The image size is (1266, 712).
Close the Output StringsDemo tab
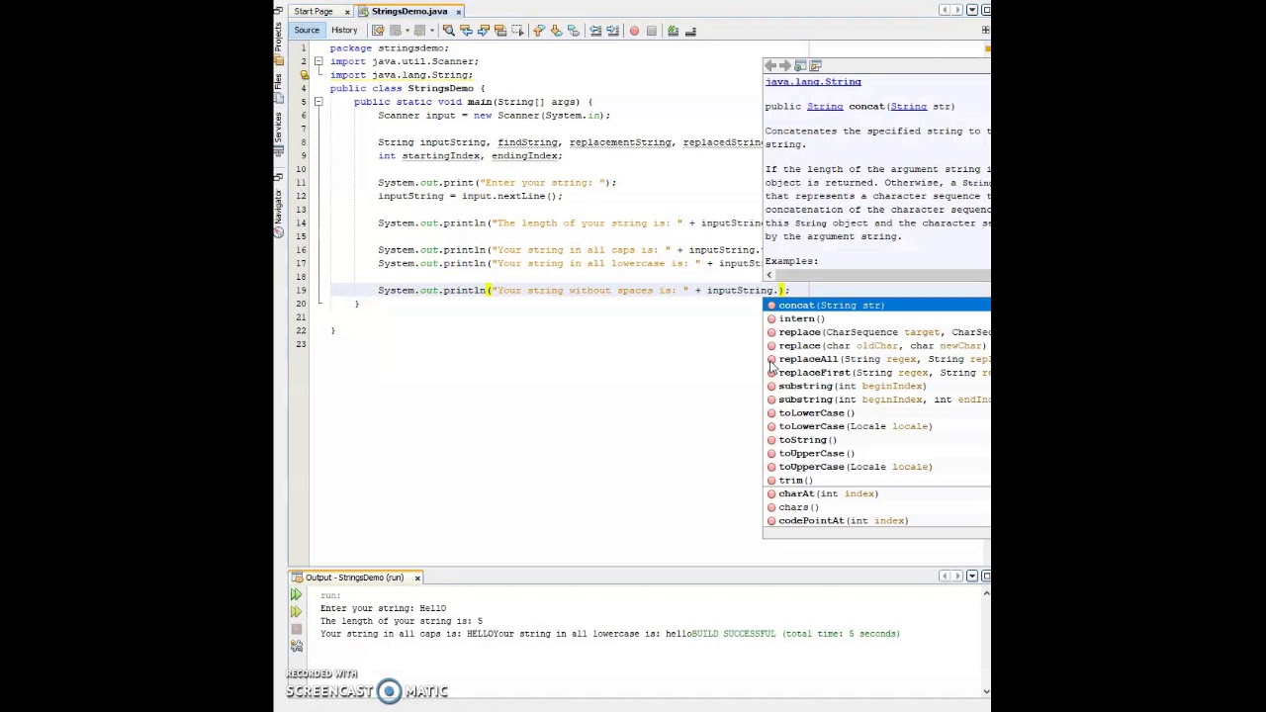click(416, 578)
